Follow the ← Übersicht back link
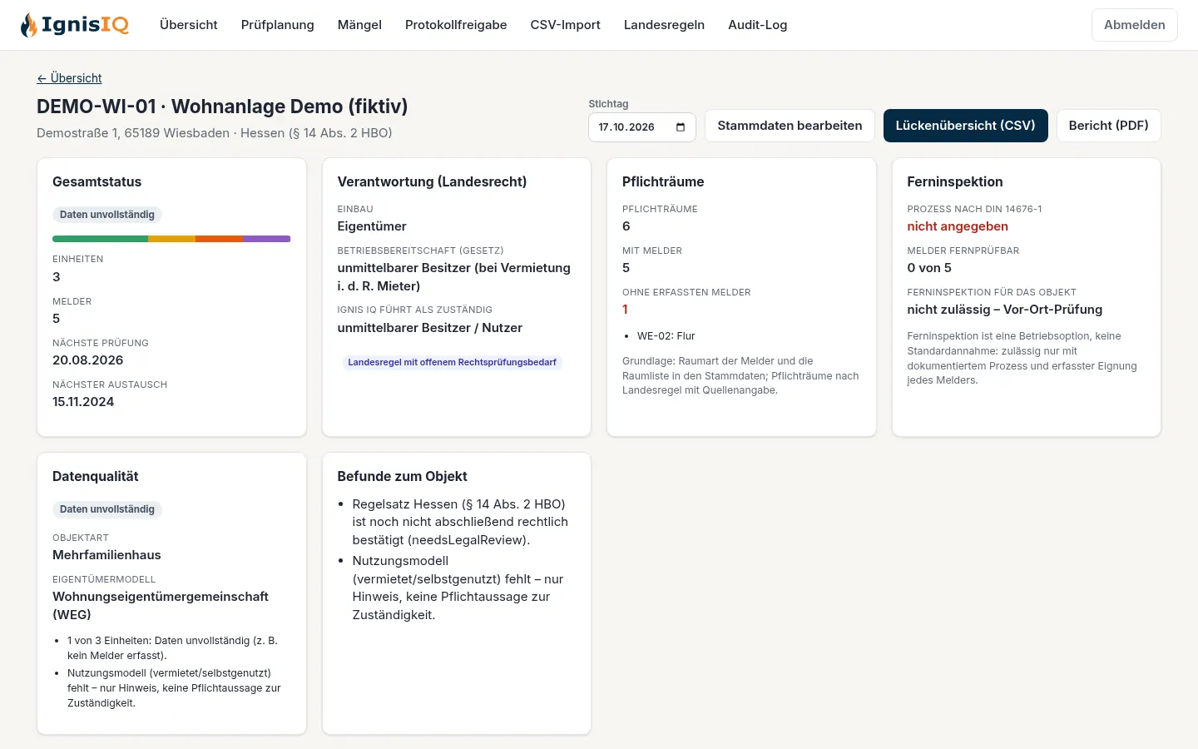This screenshot has height=749, width=1198. tap(69, 78)
